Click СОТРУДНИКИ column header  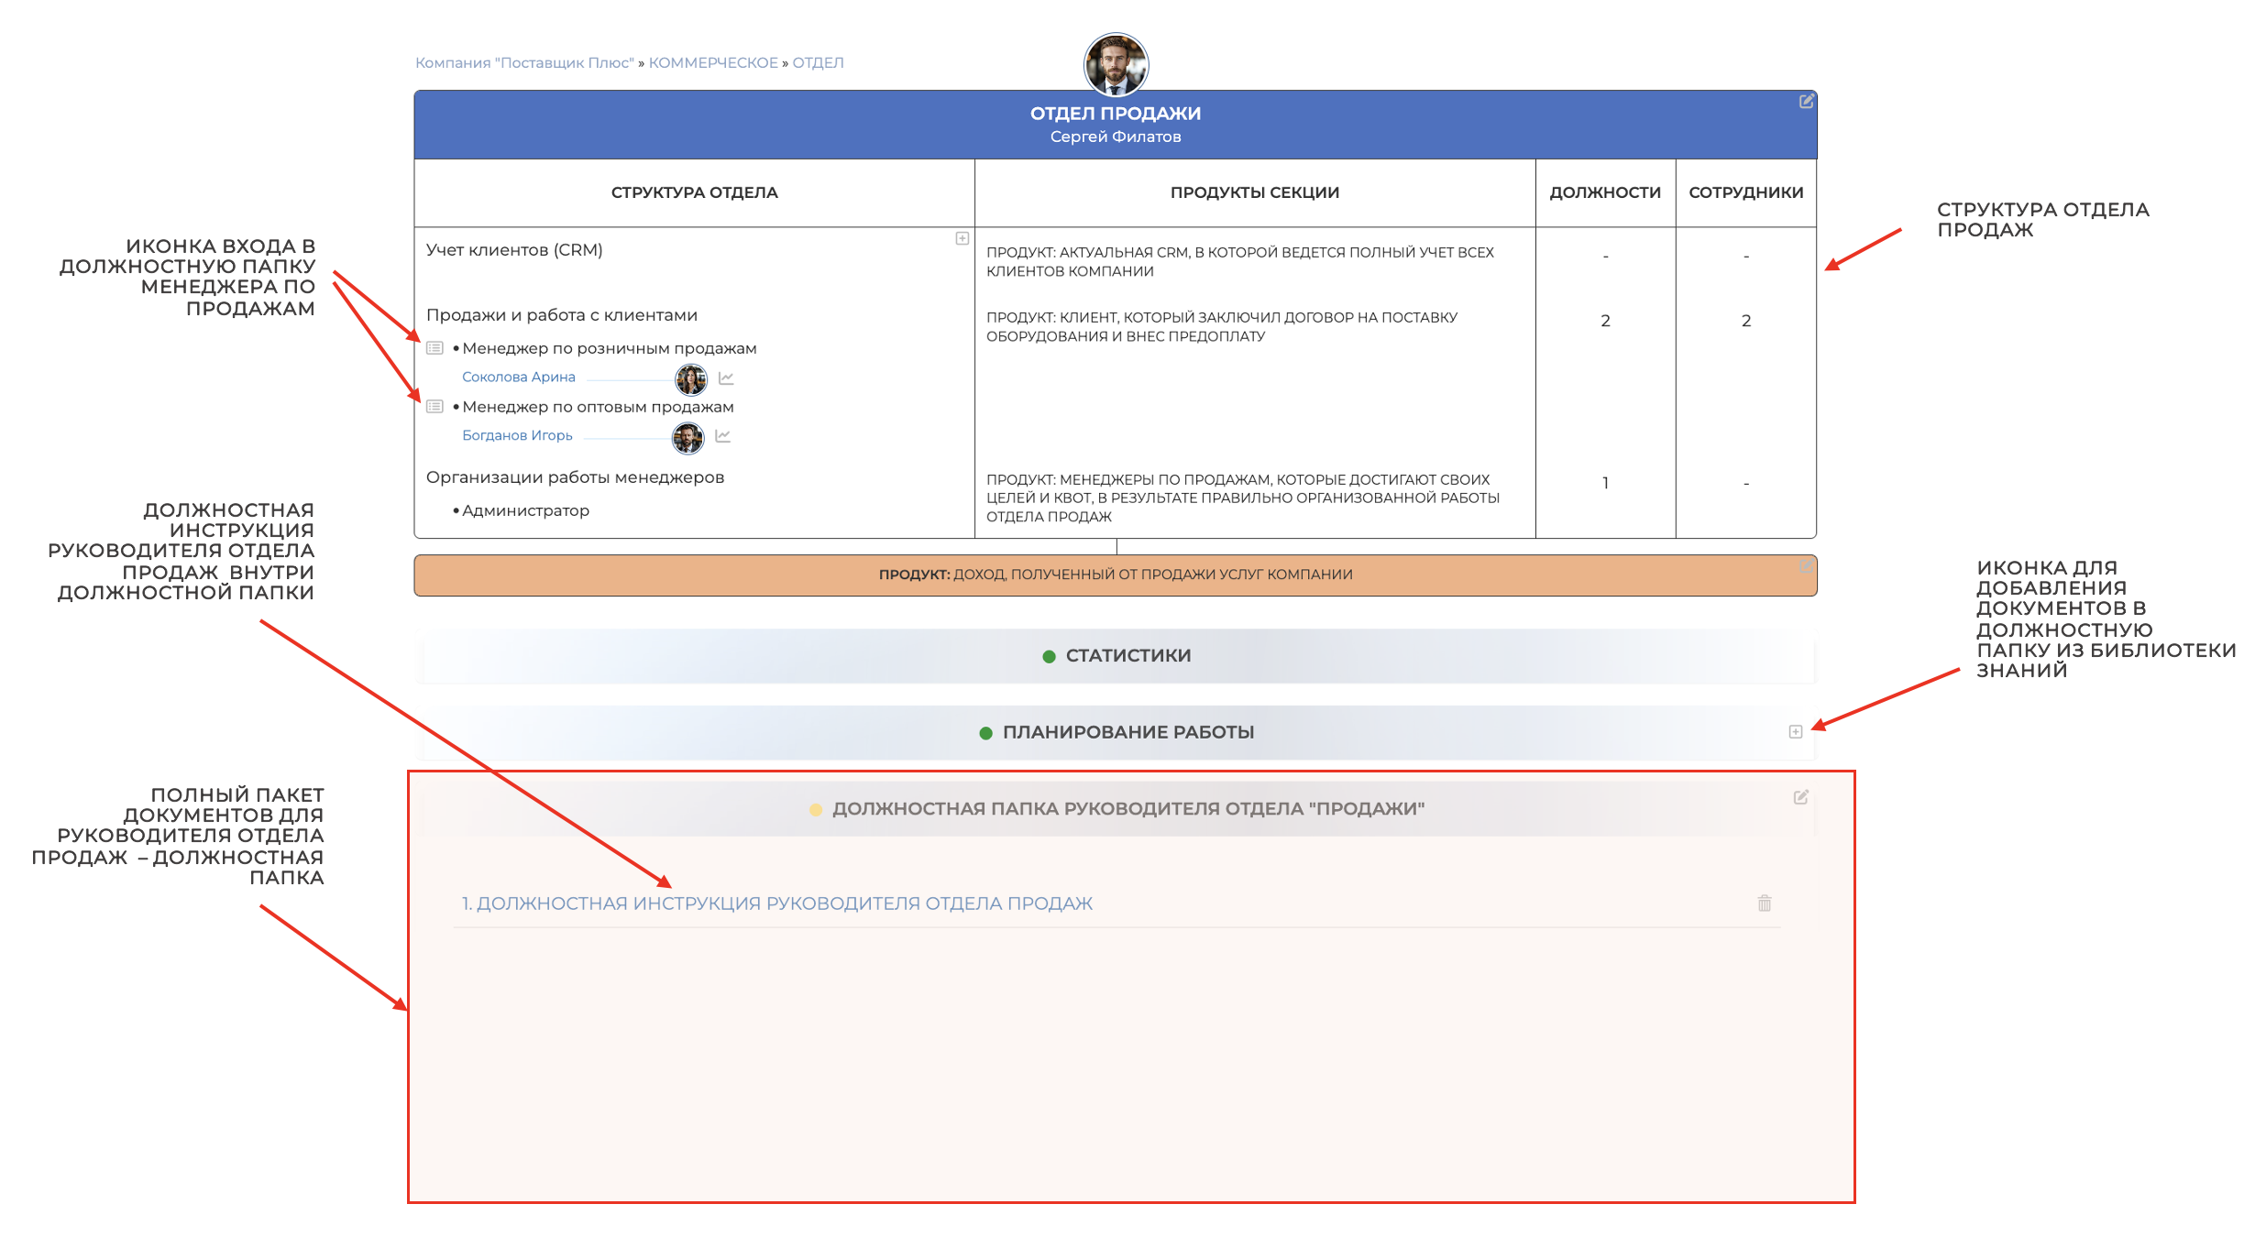[1746, 192]
